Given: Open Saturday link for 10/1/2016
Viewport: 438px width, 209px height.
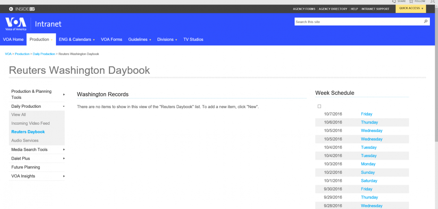Looking at the screenshot, I should 369,181.
